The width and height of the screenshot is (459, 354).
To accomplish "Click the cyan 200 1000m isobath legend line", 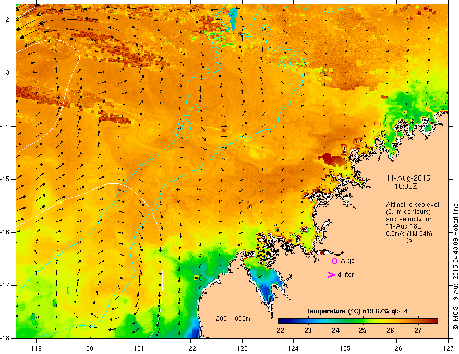I will [224, 324].
